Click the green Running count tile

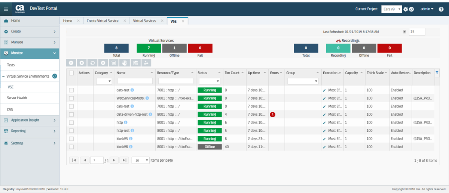click(x=149, y=48)
